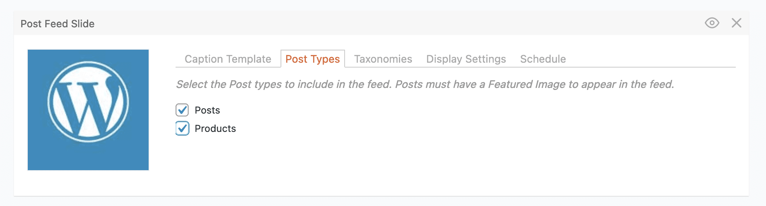Image resolution: width=766 pixels, height=206 pixels.
Task: Open the Display Settings tab
Action: coord(466,59)
